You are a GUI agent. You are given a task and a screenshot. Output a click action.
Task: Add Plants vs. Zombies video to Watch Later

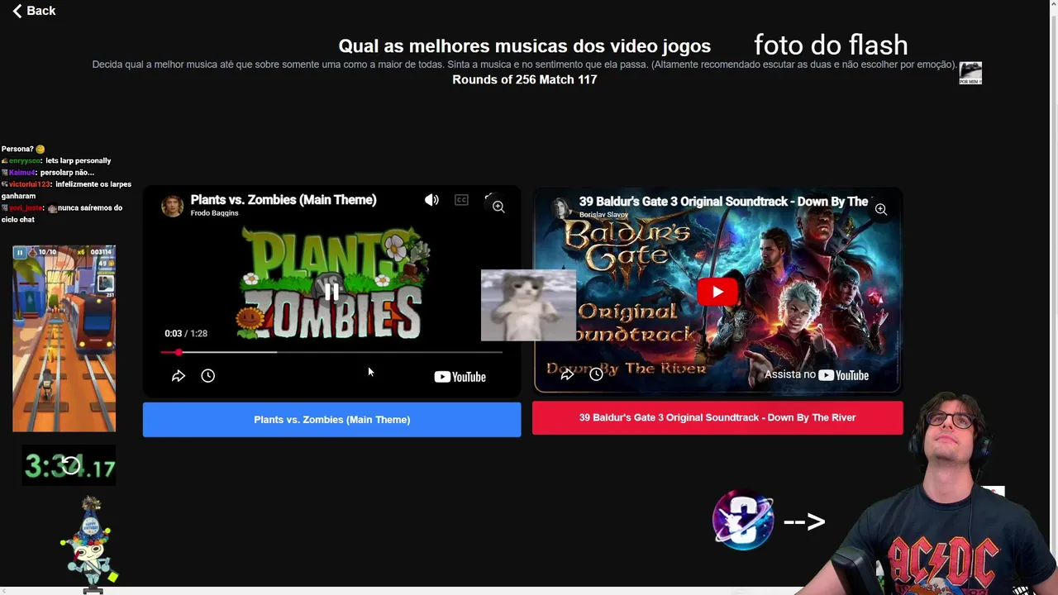[208, 376]
